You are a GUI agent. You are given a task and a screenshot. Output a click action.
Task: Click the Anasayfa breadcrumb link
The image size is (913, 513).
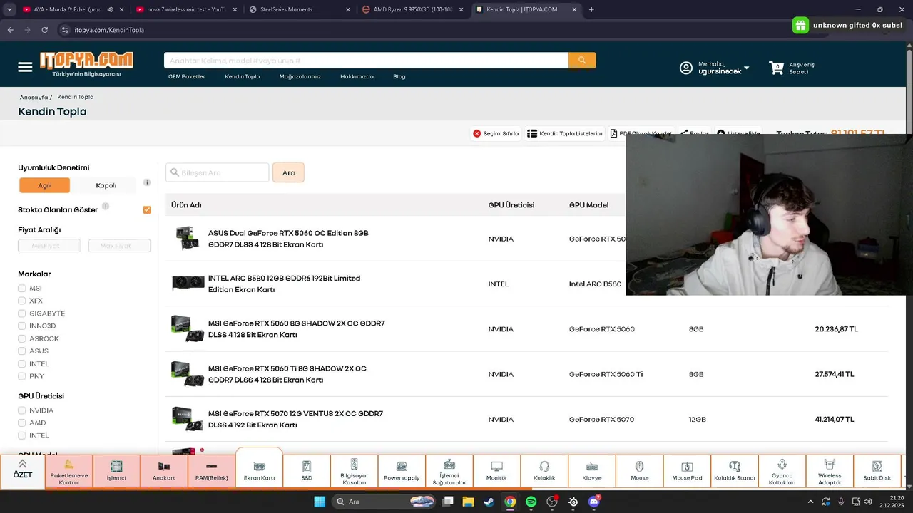pos(34,97)
